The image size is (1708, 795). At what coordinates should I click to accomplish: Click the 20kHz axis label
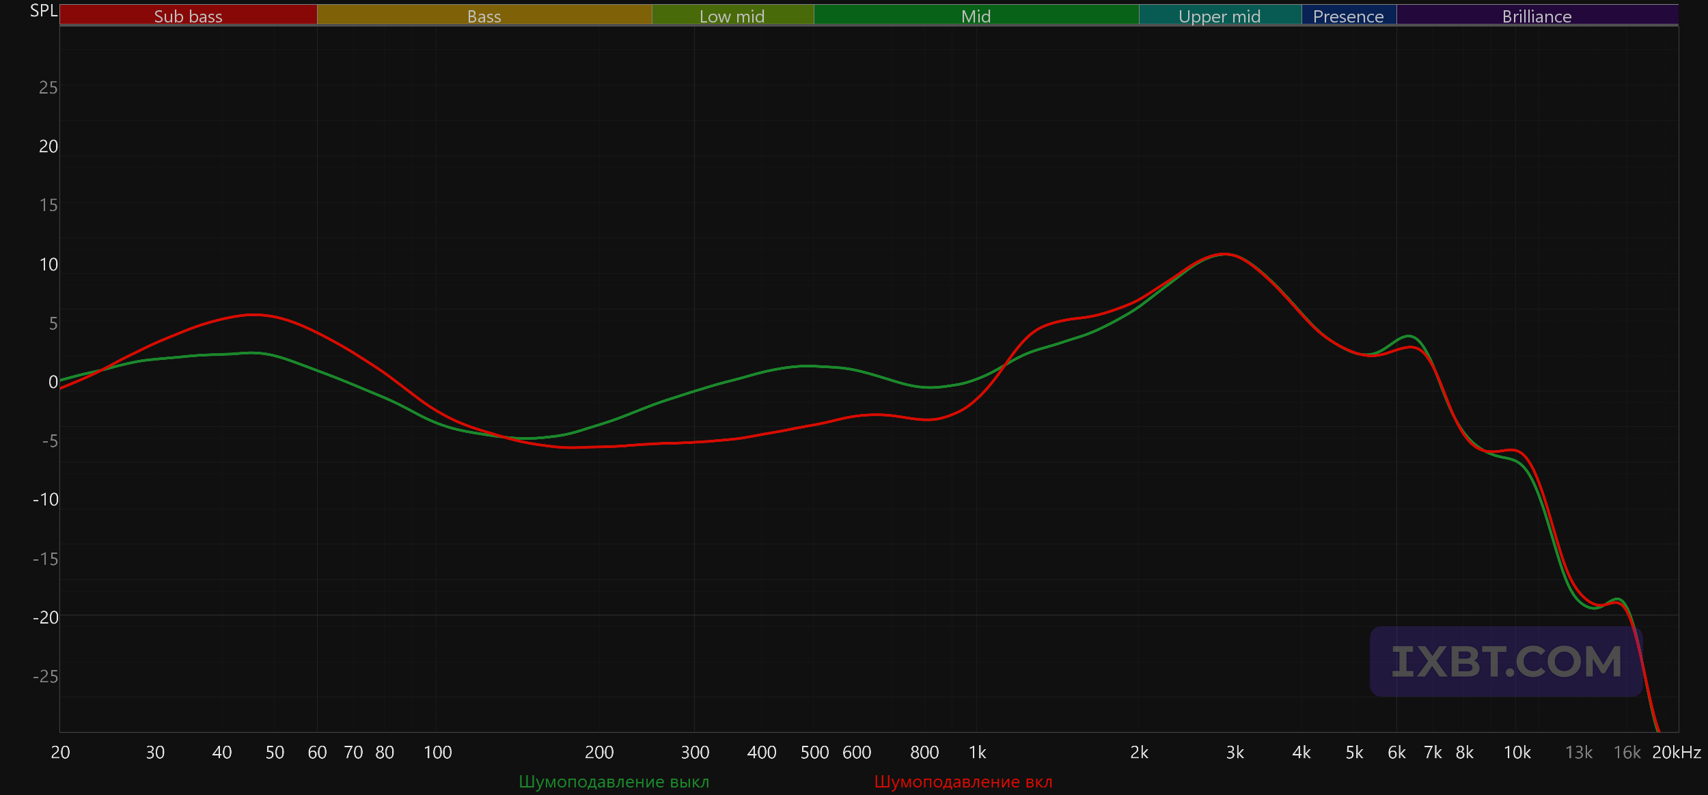pyautogui.click(x=1676, y=752)
